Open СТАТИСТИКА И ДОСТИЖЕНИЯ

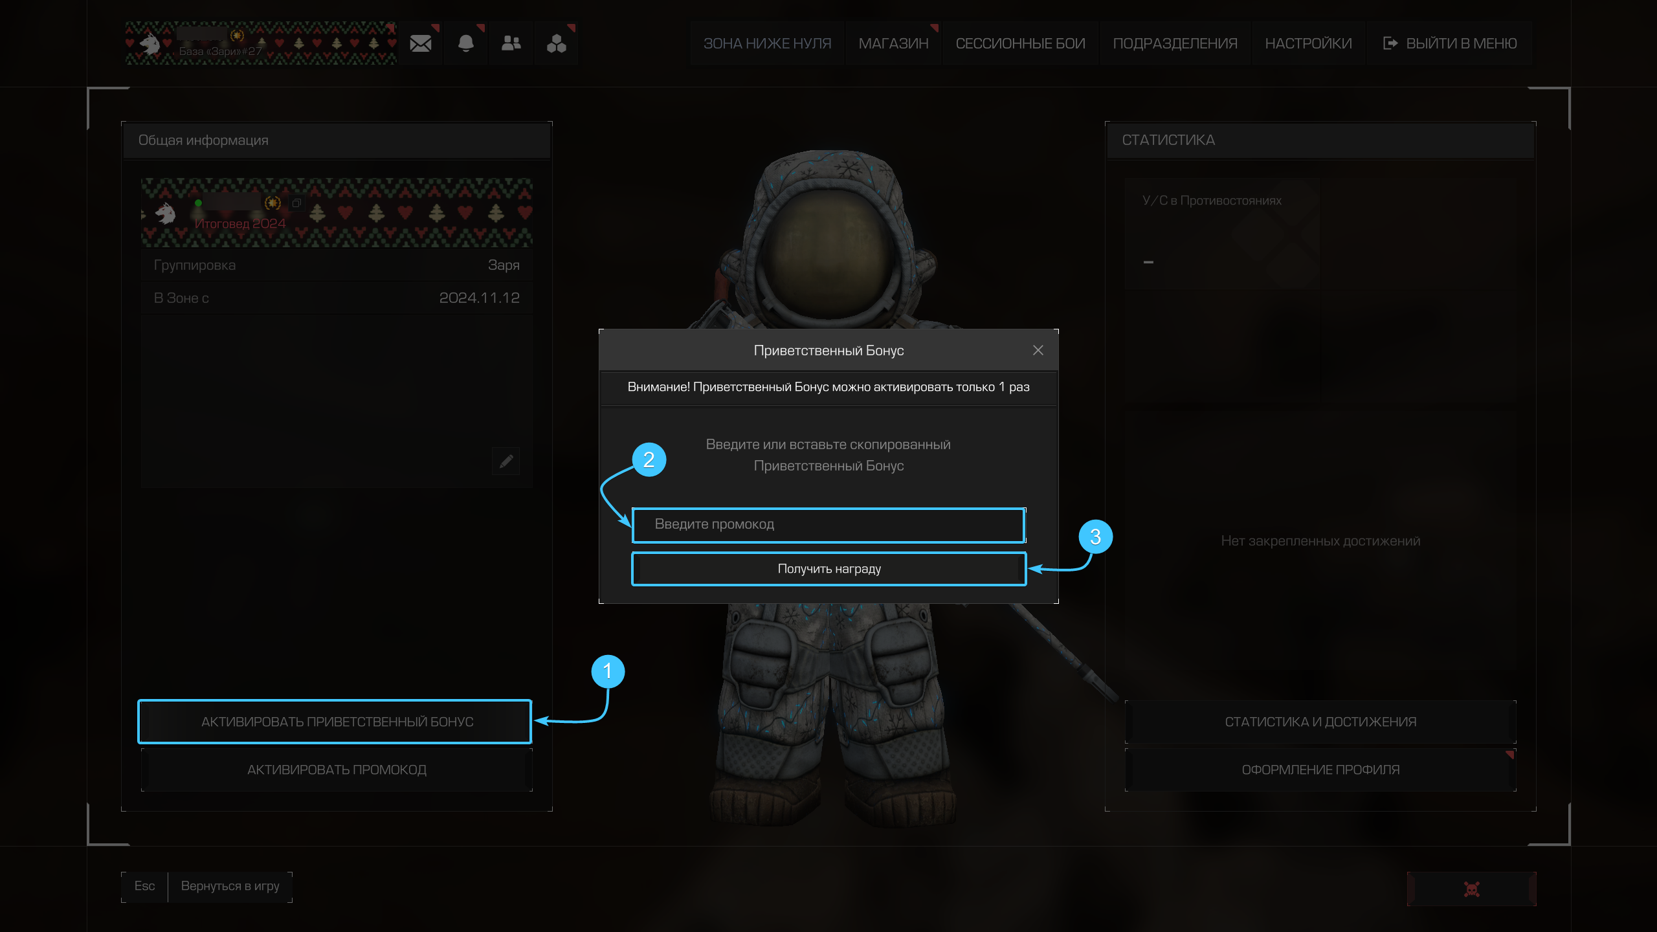1320,722
